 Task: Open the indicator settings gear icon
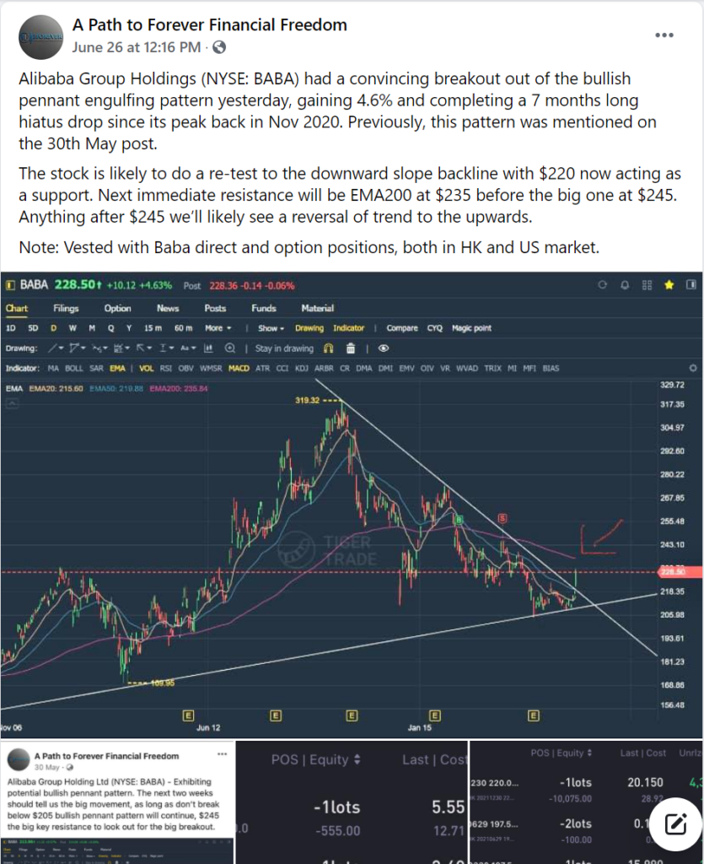point(693,368)
